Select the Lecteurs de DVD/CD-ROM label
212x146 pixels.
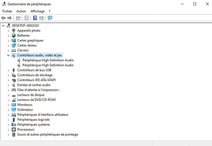click(36, 100)
